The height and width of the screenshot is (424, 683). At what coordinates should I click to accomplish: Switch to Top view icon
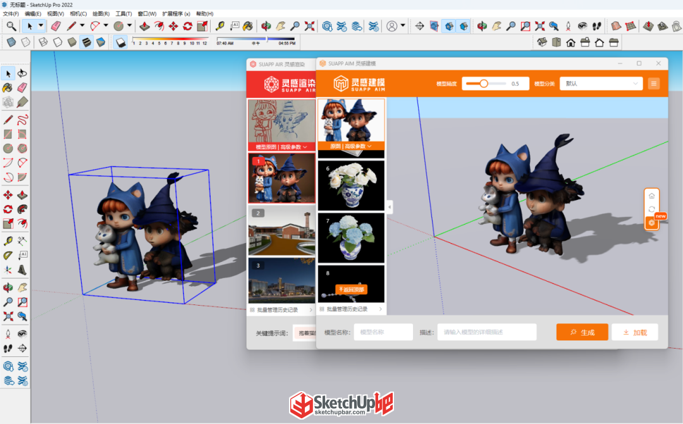tap(557, 42)
